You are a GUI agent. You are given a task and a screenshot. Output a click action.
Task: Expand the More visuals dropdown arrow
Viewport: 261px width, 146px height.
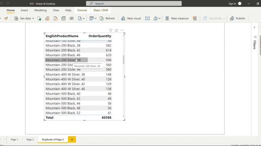point(159,18)
